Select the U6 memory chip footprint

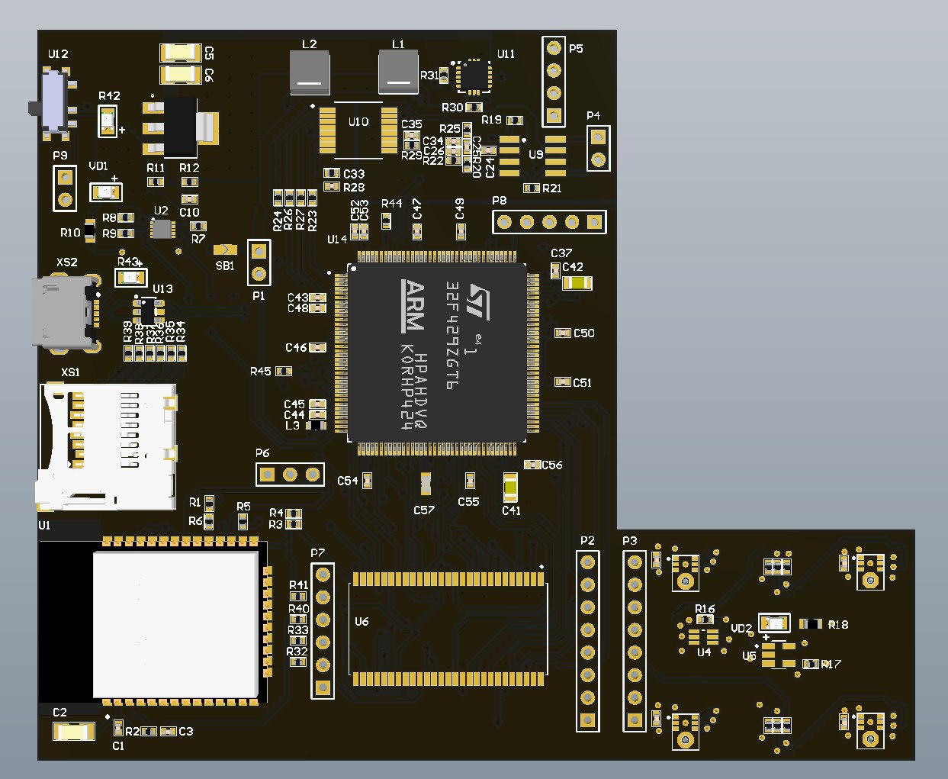pyautogui.click(x=448, y=629)
